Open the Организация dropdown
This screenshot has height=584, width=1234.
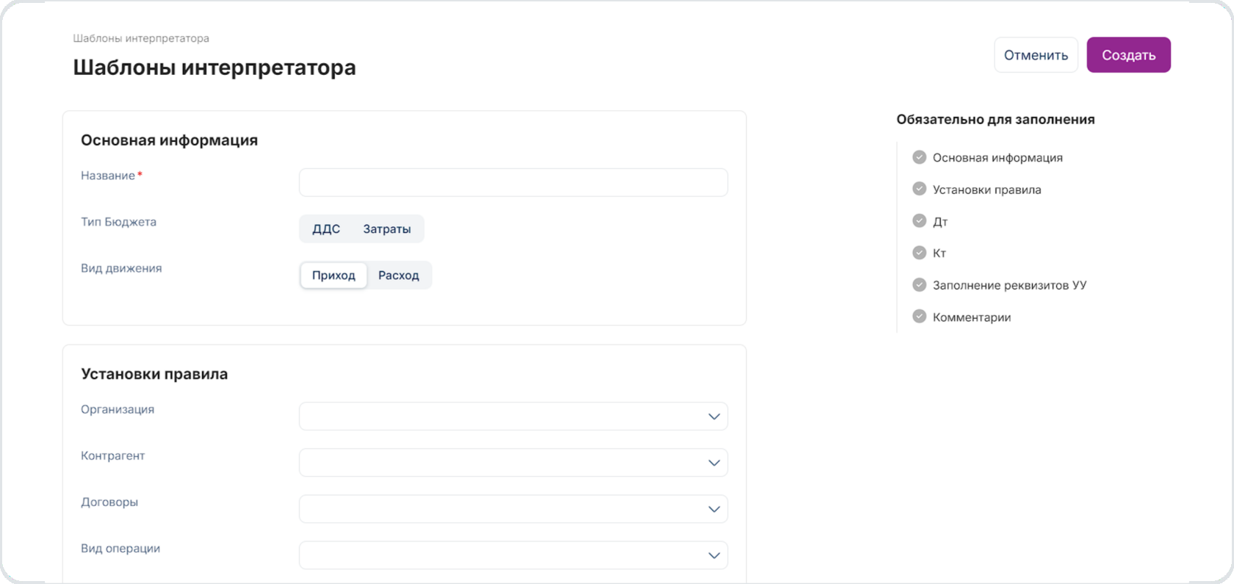point(513,417)
